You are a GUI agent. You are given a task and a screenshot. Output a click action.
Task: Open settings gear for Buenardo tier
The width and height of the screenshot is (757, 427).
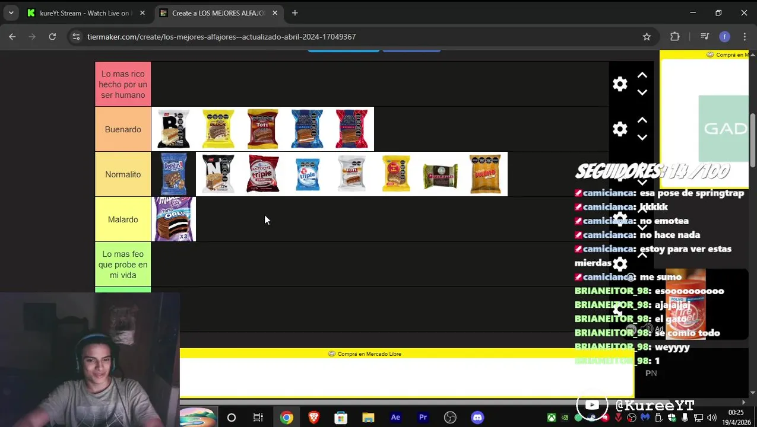[x=620, y=129]
